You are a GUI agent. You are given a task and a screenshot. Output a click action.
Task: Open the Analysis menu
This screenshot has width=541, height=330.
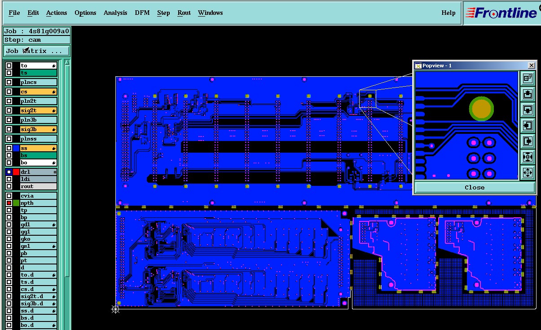[115, 13]
